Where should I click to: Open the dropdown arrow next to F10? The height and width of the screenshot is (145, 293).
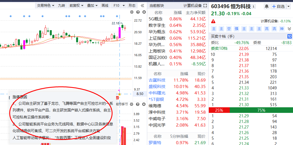tap(124, 6)
